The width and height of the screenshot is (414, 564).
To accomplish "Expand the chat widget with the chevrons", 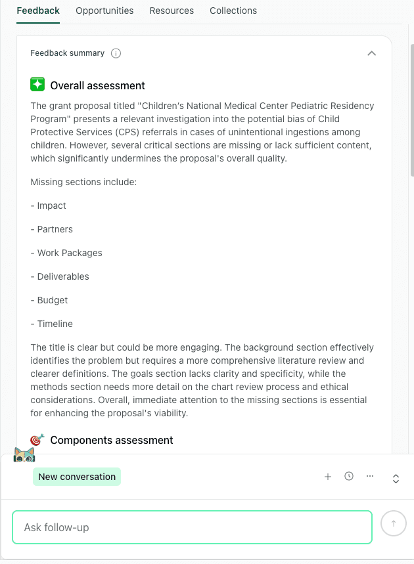I will coord(396,479).
